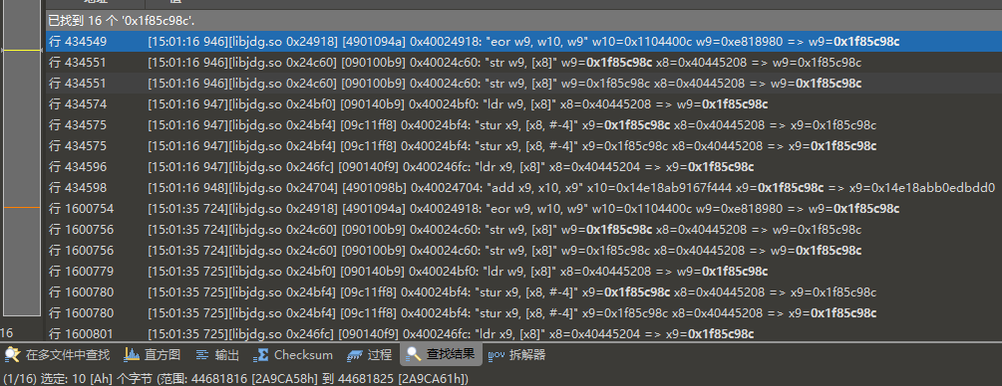
Task: Open the 拆解器 disassembler tab
Action: click(517, 355)
